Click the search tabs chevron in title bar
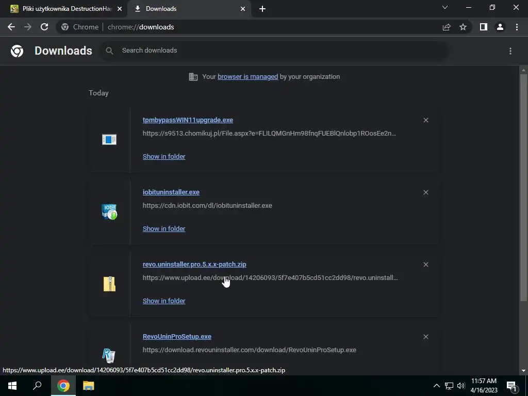Screen dimensions: 528x396 [445, 7]
